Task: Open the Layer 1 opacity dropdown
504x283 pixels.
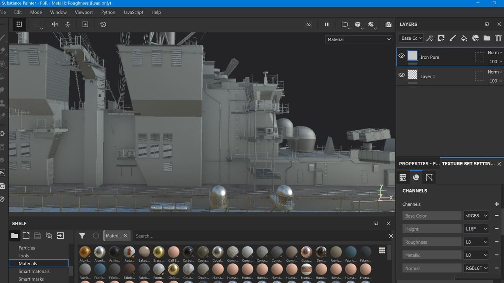Action: pos(496,81)
